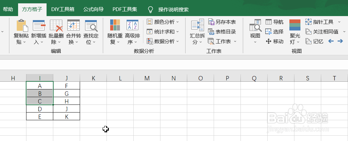Expand the 工作表 dropdown menu
348x141 pixels.
pos(235,41)
